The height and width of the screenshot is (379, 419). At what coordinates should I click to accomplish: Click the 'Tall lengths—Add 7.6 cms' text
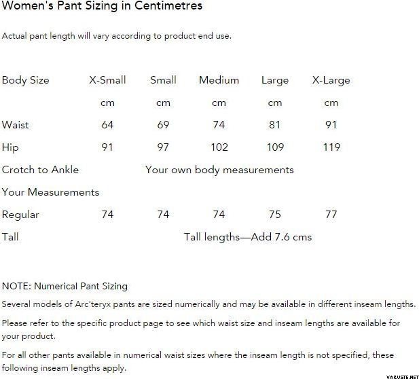(248, 237)
